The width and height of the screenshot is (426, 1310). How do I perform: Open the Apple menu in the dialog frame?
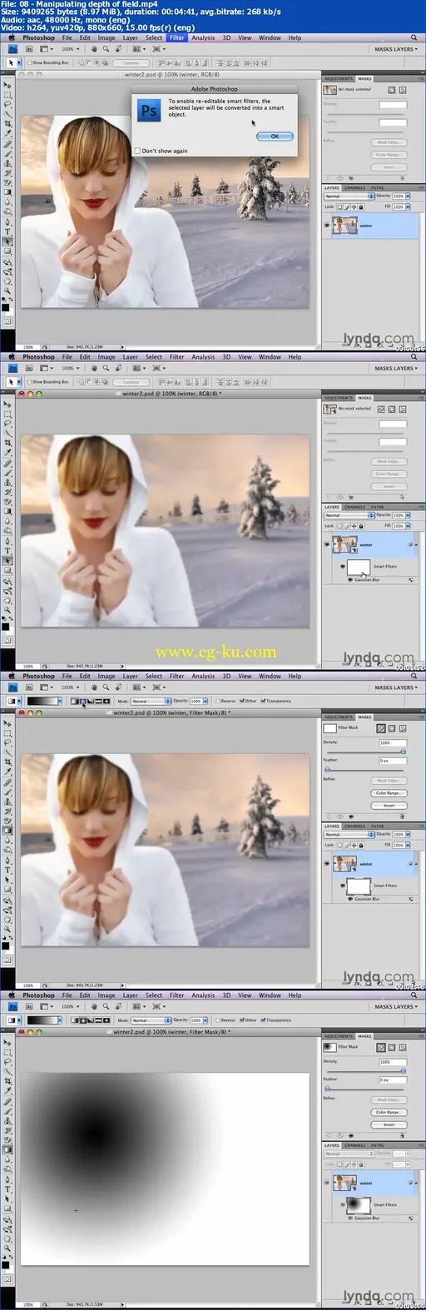click(12, 37)
